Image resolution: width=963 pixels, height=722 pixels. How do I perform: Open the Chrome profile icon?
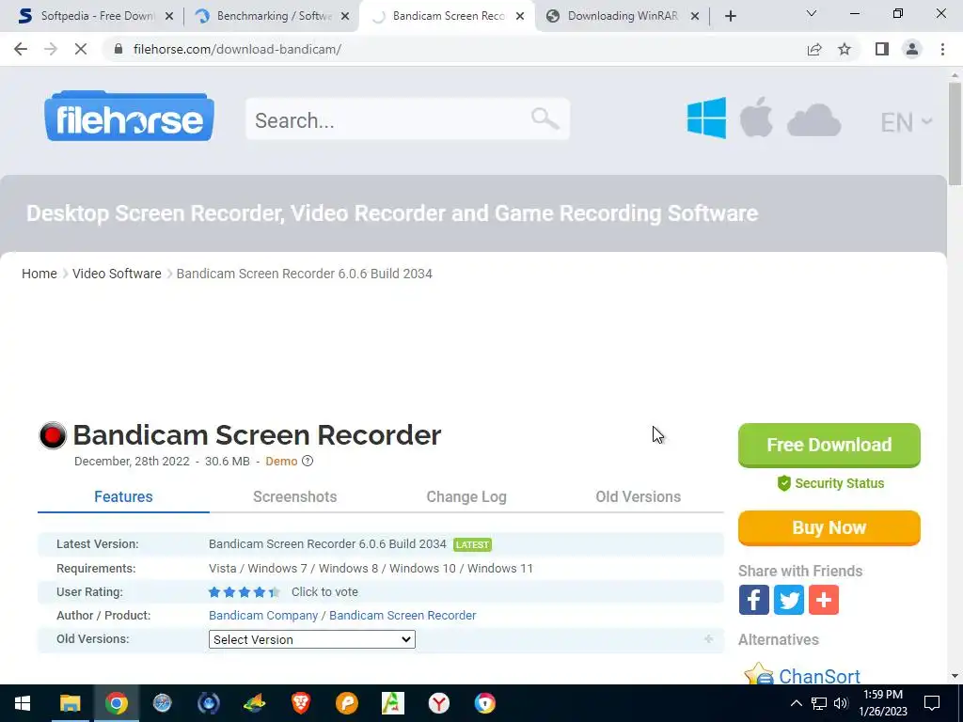(912, 49)
